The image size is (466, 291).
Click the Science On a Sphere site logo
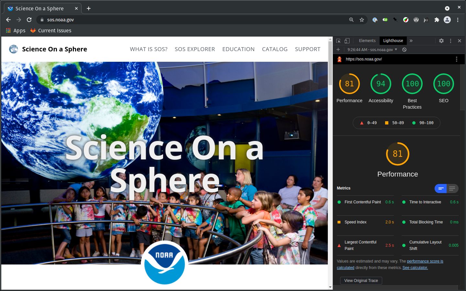(x=48, y=49)
